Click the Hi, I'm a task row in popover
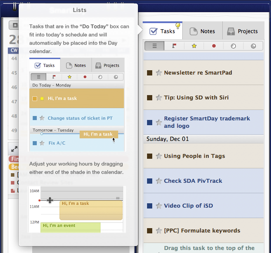This screenshot has width=271, height=253. [77, 99]
